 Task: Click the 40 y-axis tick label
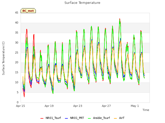click(16, 23)
